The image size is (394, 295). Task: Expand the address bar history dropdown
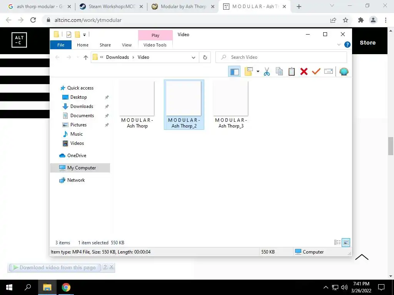point(194,58)
